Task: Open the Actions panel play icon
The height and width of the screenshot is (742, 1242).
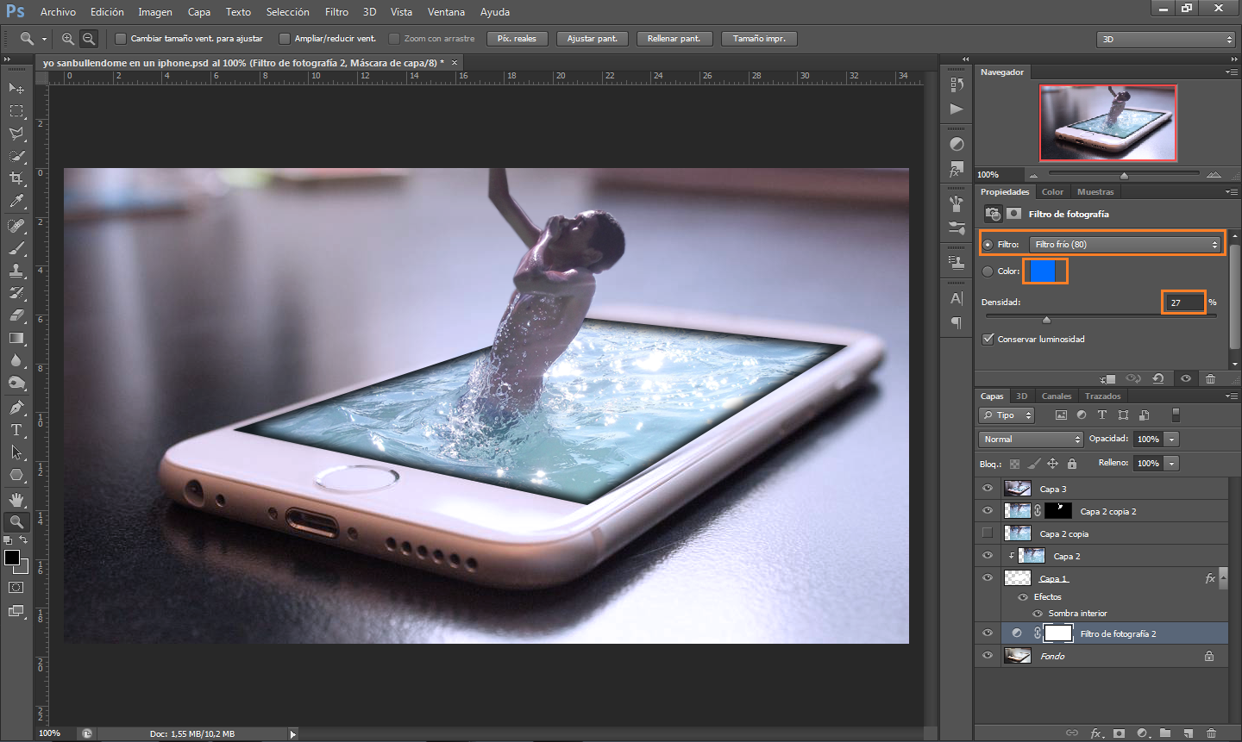Action: point(957,109)
